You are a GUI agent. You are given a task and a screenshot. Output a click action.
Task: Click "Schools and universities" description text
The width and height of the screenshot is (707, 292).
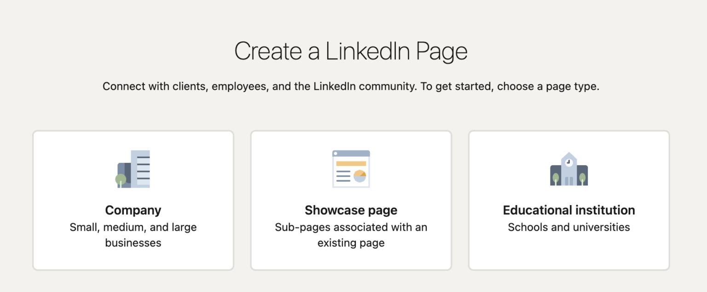(569, 227)
